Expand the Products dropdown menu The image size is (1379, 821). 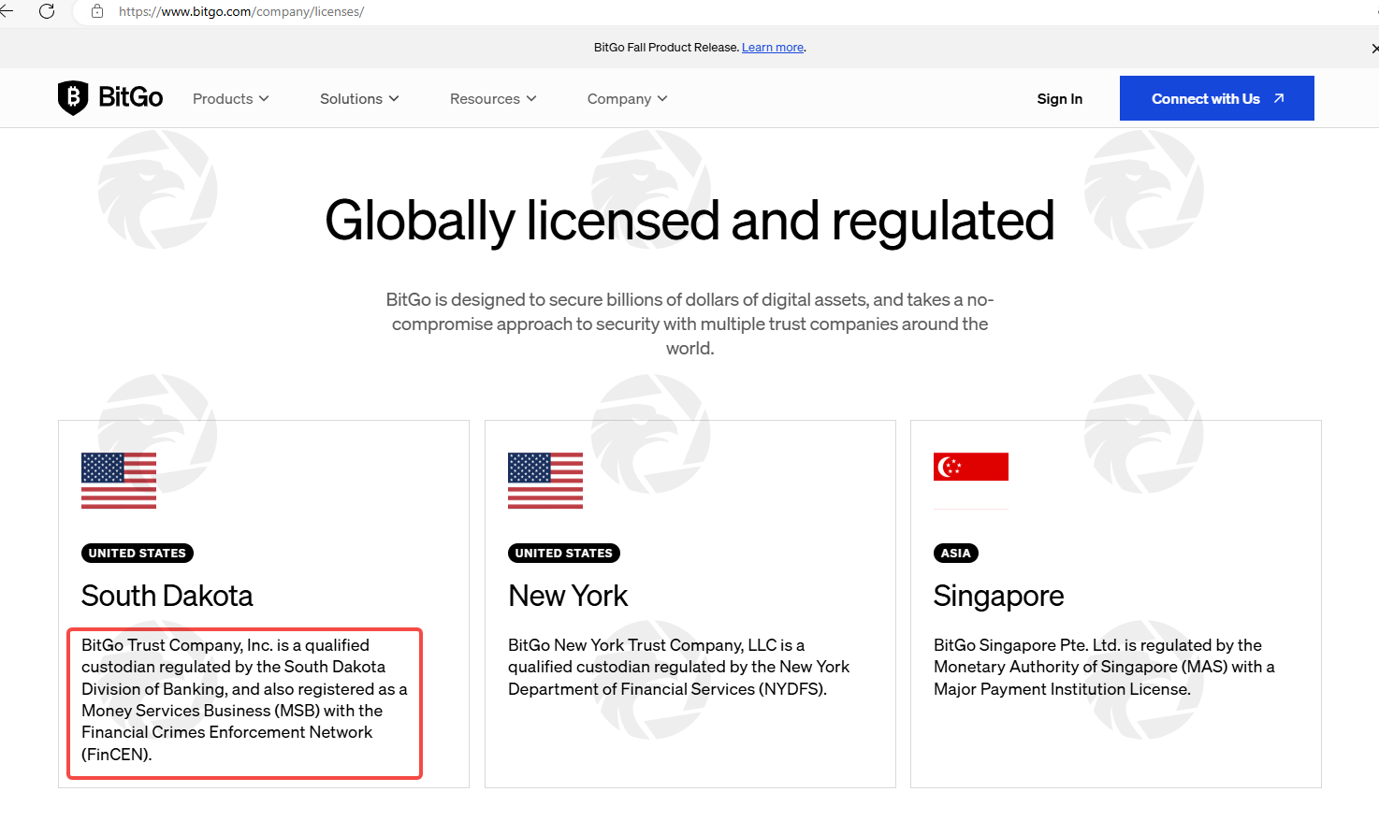pos(231,99)
